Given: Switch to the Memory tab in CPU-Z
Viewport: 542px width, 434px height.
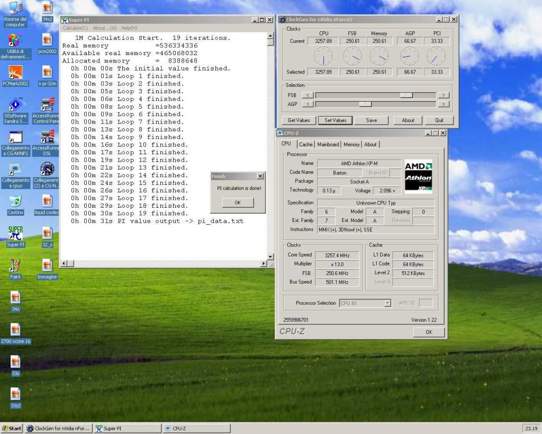Looking at the screenshot, I should point(351,144).
